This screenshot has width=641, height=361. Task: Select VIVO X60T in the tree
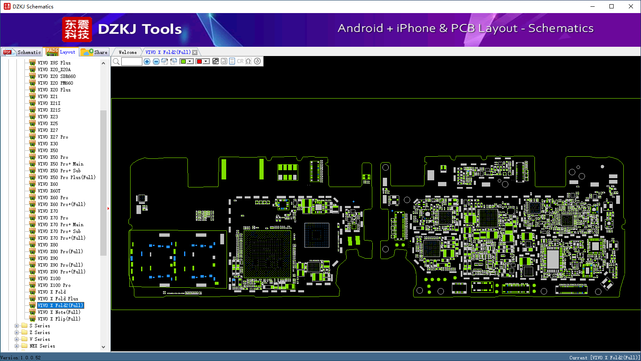49,191
